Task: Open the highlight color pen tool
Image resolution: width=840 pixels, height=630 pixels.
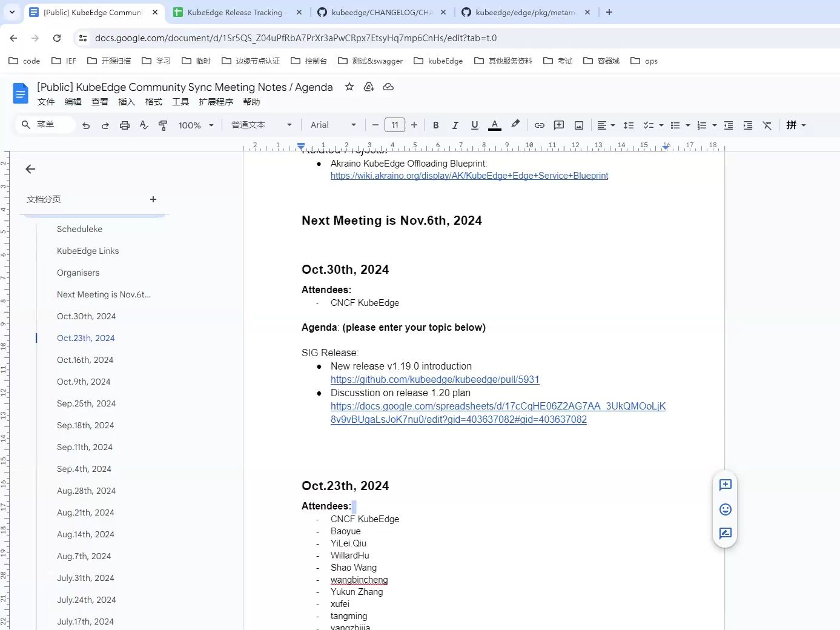Action: tap(515, 125)
